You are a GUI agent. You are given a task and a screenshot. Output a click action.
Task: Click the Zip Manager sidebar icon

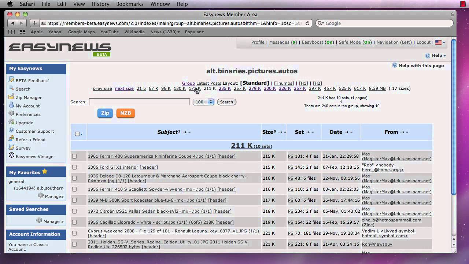click(x=11, y=97)
